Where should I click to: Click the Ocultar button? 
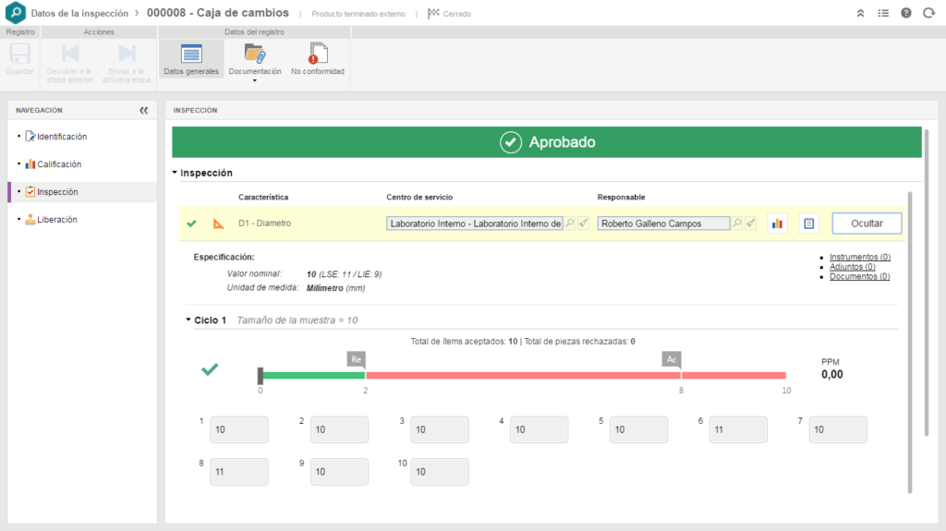[867, 223]
